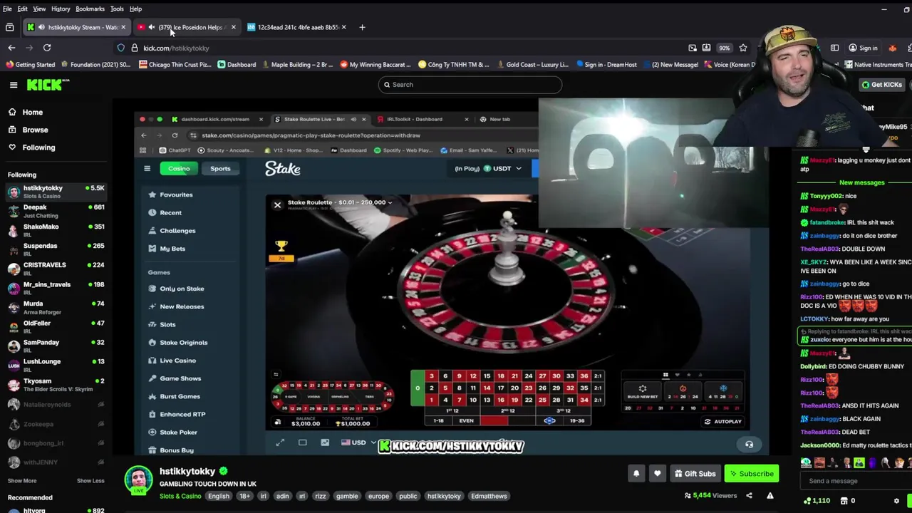Click the Gift Subs button
The image size is (912, 513).
[695, 474]
